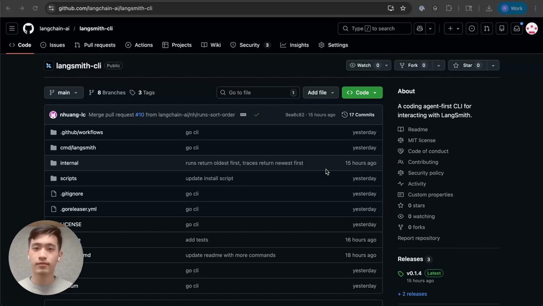Open the pull requests icon in header
This screenshot has width=543, height=306.
pyautogui.click(x=486, y=29)
